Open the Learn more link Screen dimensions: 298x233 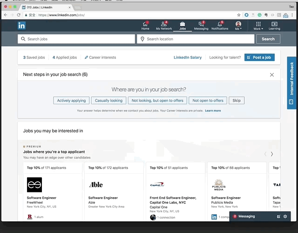click(213, 110)
